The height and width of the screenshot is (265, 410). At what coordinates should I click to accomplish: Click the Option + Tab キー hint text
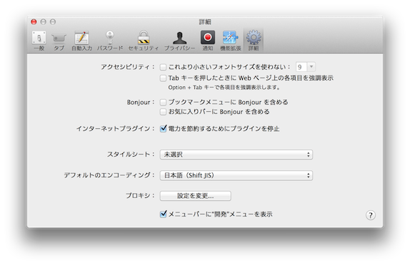click(224, 88)
